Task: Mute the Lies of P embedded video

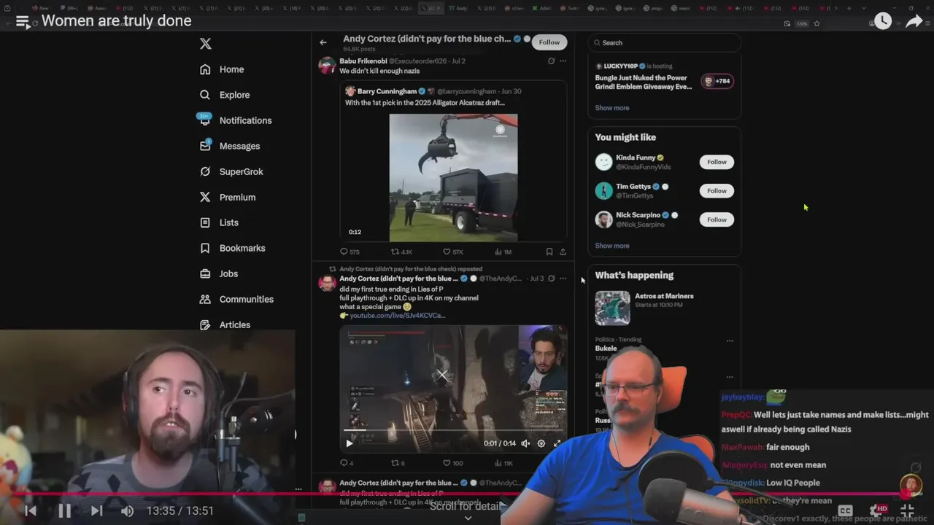Action: pos(525,443)
